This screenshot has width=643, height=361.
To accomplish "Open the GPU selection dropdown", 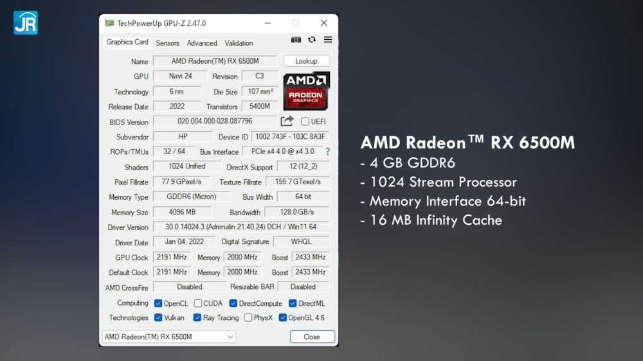I will tap(169, 337).
